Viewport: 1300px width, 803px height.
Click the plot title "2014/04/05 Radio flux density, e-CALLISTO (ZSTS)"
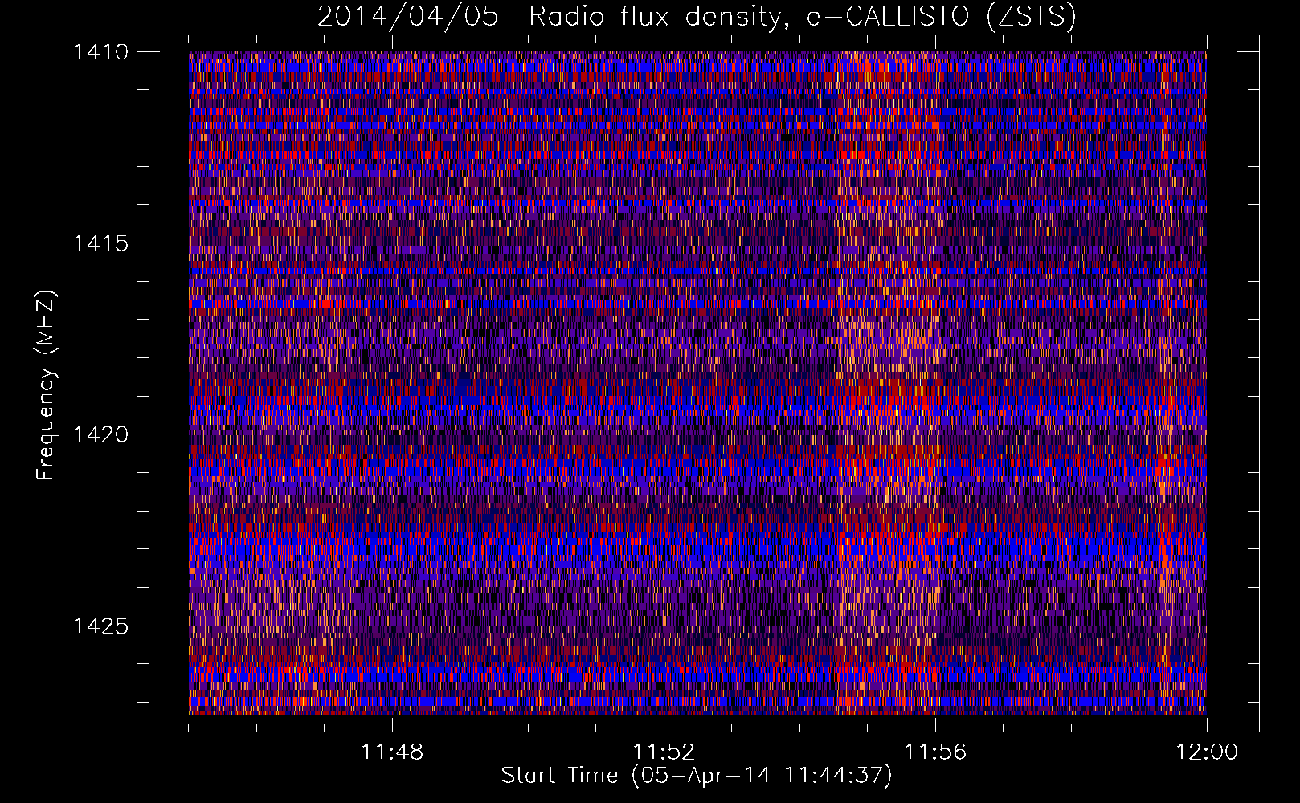click(697, 16)
